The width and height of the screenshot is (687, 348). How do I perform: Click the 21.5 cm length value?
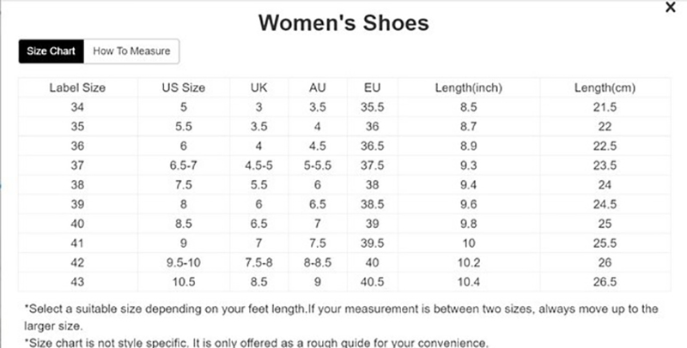click(605, 107)
